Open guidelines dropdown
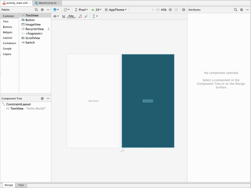 [x=95, y=16]
